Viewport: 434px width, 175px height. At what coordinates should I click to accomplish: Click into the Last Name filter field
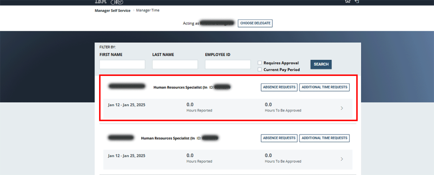175,65
